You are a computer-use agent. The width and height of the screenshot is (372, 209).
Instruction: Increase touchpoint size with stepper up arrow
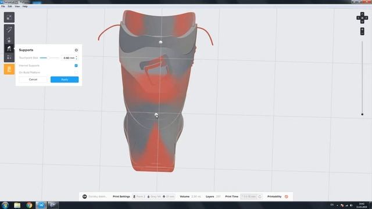coord(76,57)
